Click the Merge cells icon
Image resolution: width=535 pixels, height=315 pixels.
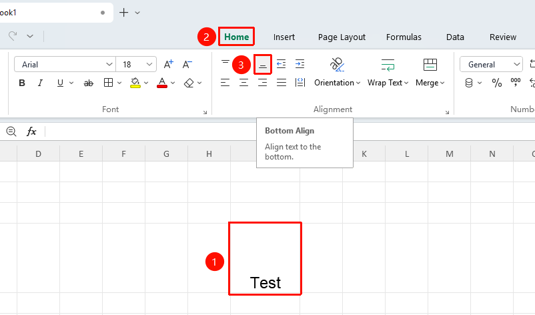(430, 65)
